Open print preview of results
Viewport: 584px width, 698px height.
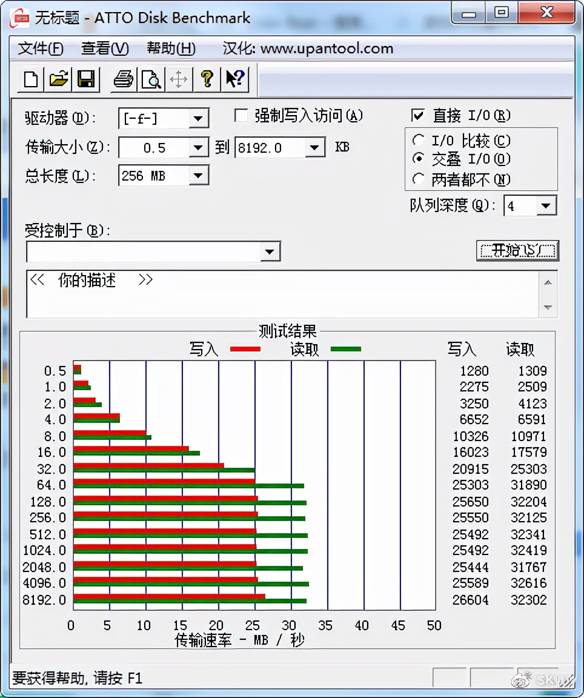point(151,79)
